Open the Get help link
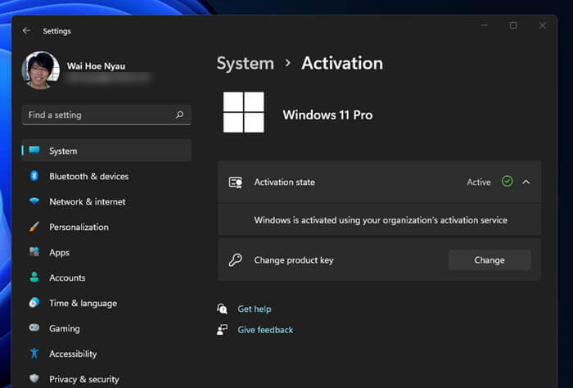 click(255, 309)
